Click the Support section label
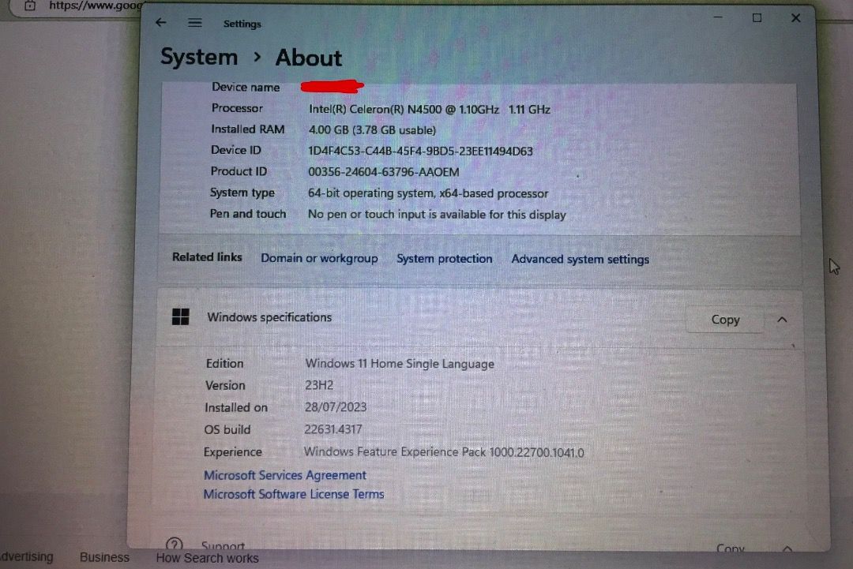 click(x=223, y=545)
